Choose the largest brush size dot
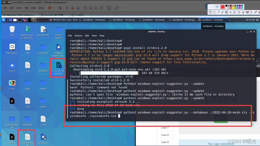The width and height of the screenshot is (260, 146). coord(217,7)
